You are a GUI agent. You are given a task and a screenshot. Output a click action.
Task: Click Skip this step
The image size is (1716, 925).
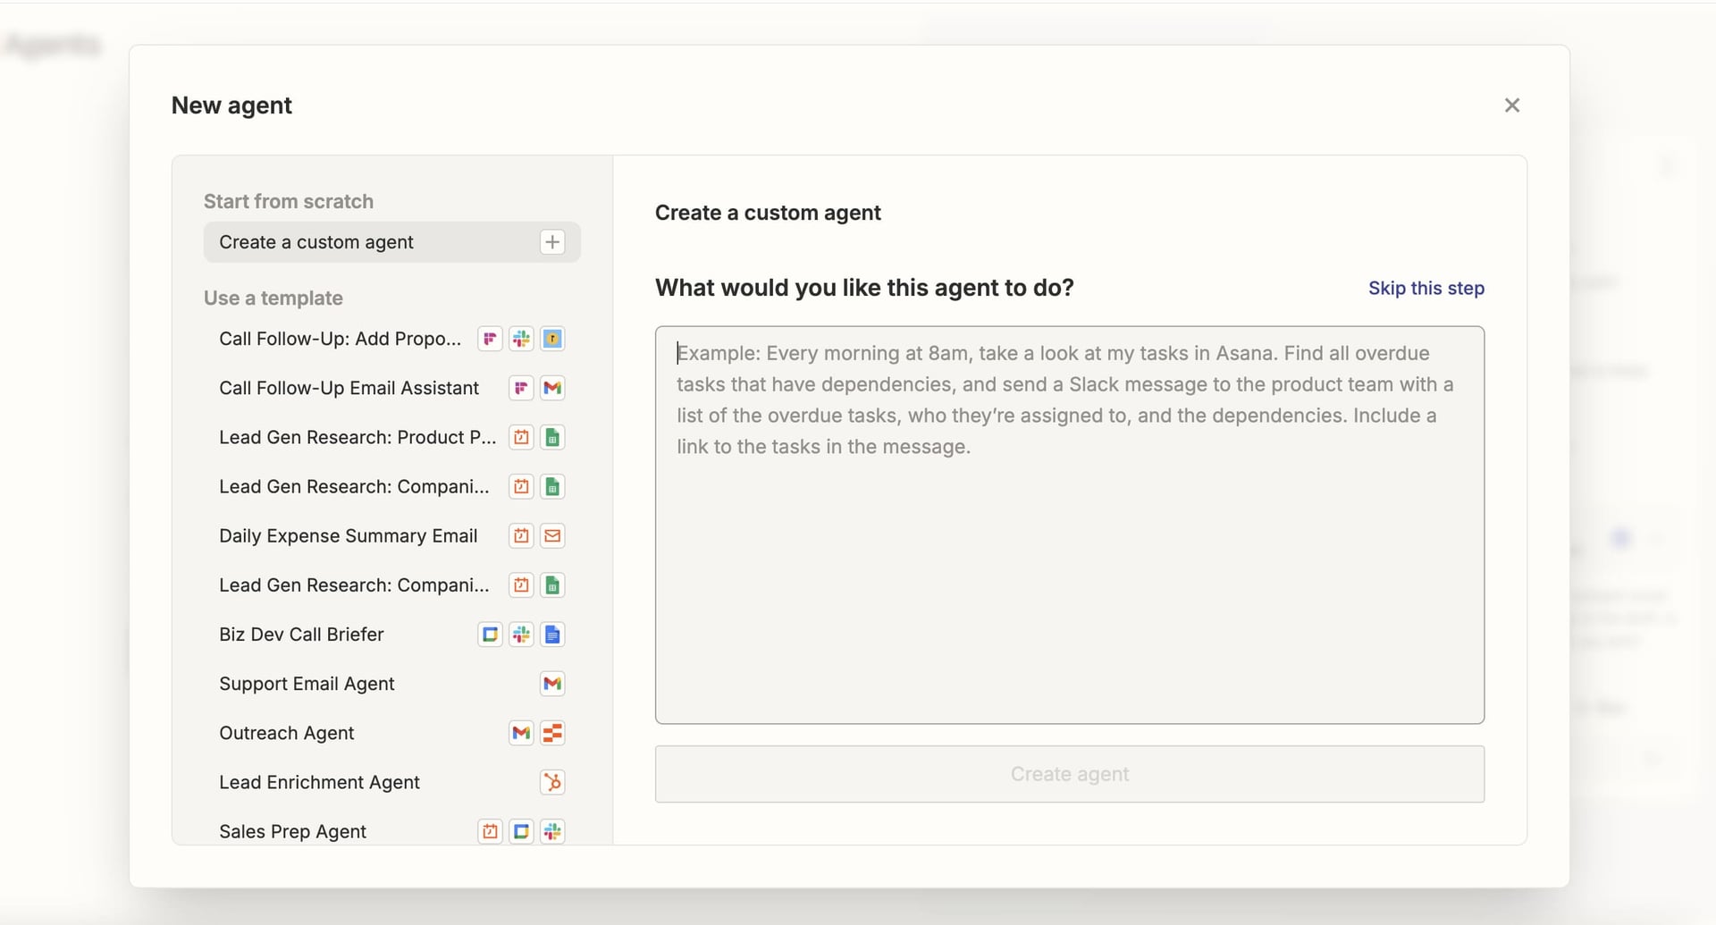(x=1426, y=288)
